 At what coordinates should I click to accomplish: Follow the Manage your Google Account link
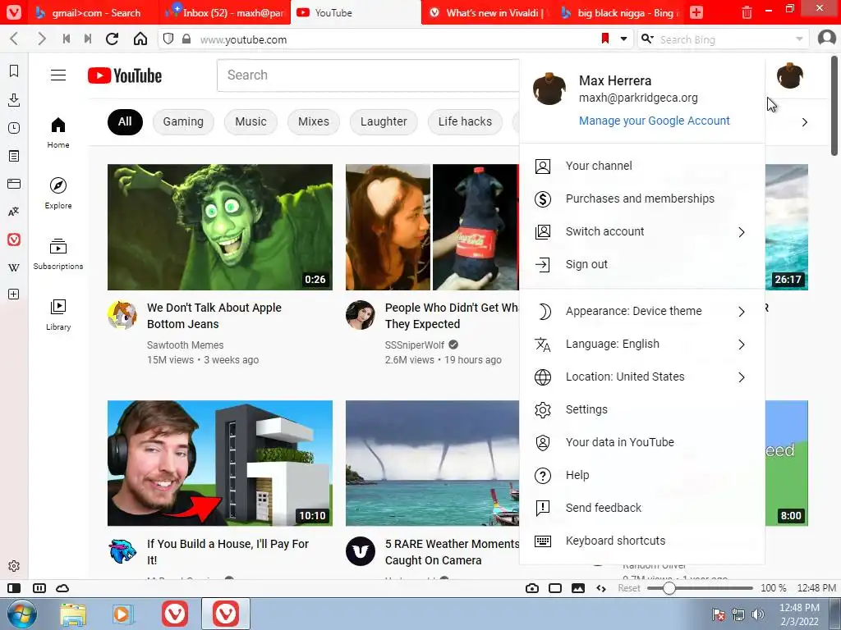click(654, 121)
